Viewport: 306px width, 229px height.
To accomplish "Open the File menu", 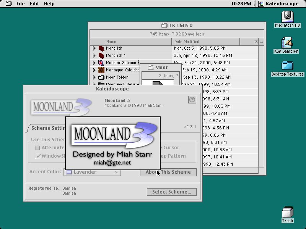I will coord(21,4).
